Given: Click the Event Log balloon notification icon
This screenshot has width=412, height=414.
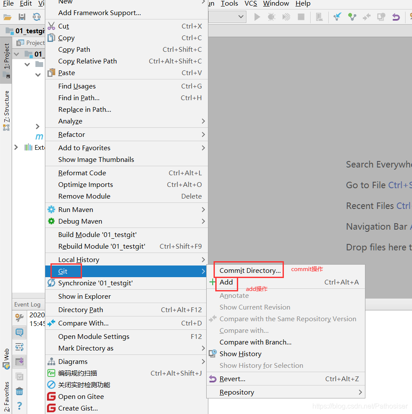Looking at the screenshot, I should (x=19, y=332).
